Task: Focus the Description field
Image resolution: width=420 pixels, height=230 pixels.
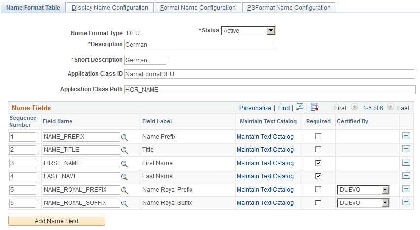Action: pos(200,44)
